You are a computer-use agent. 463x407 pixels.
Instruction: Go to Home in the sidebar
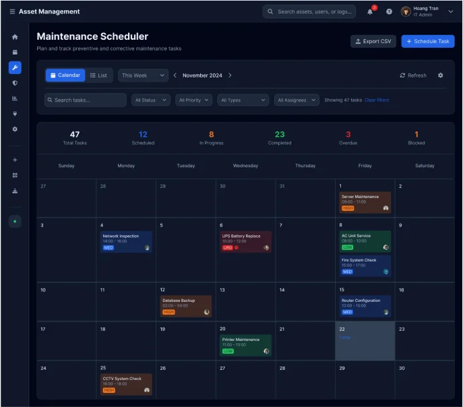tap(15, 37)
